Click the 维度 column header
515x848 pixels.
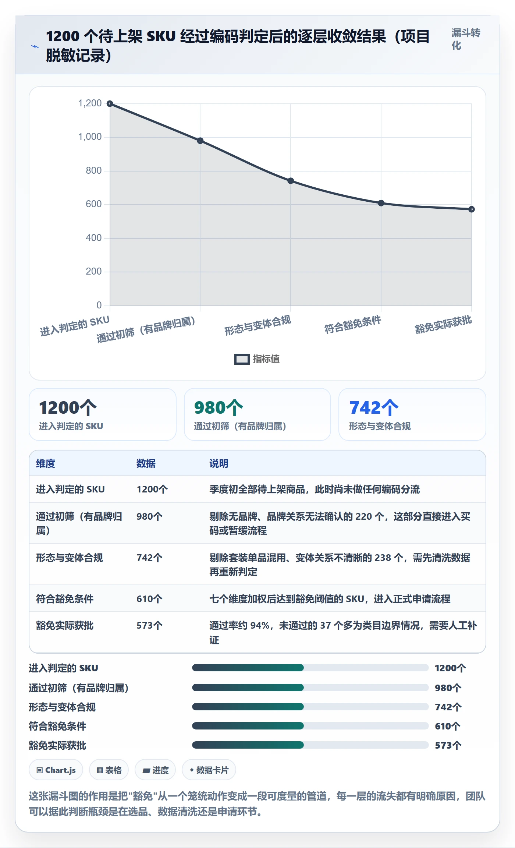(x=46, y=463)
